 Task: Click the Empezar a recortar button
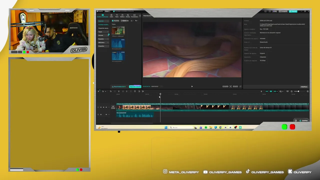coord(135,86)
